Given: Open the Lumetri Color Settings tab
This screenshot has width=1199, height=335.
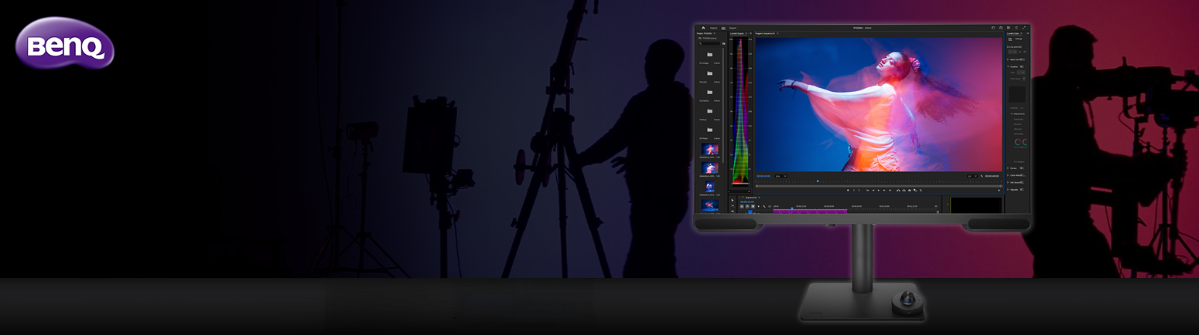Looking at the screenshot, I should coord(1018,39).
